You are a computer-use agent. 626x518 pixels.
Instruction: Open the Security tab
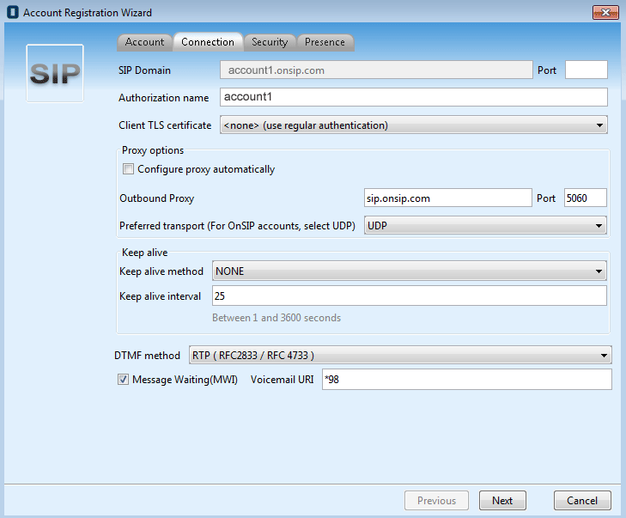[x=270, y=42]
